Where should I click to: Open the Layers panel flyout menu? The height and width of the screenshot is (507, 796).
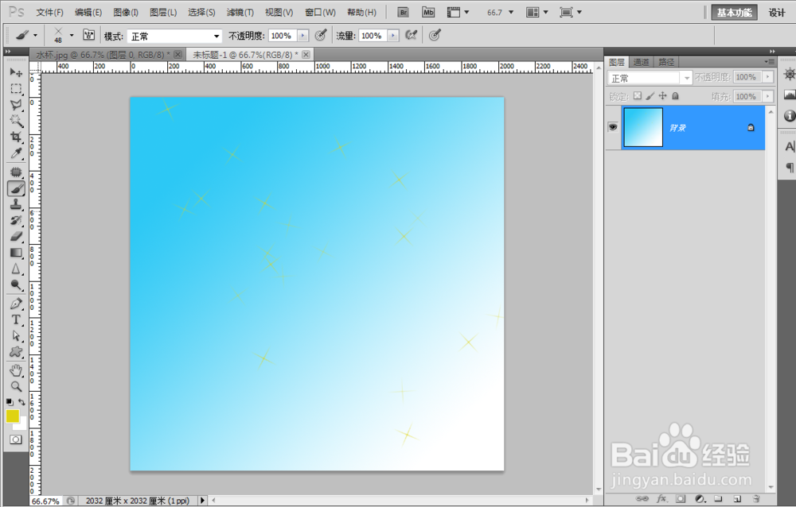(770, 62)
